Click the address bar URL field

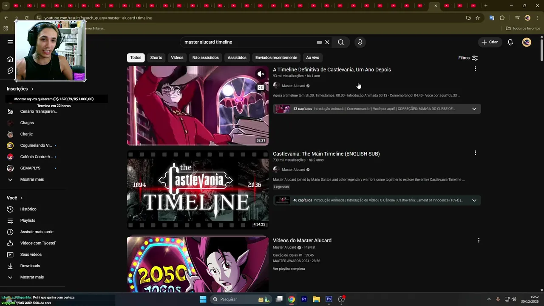coord(251,18)
